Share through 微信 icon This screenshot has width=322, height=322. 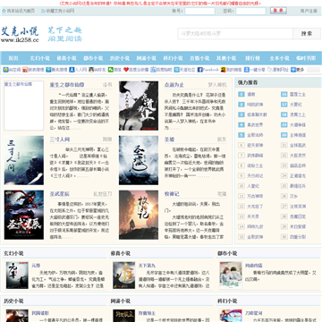(111, 70)
